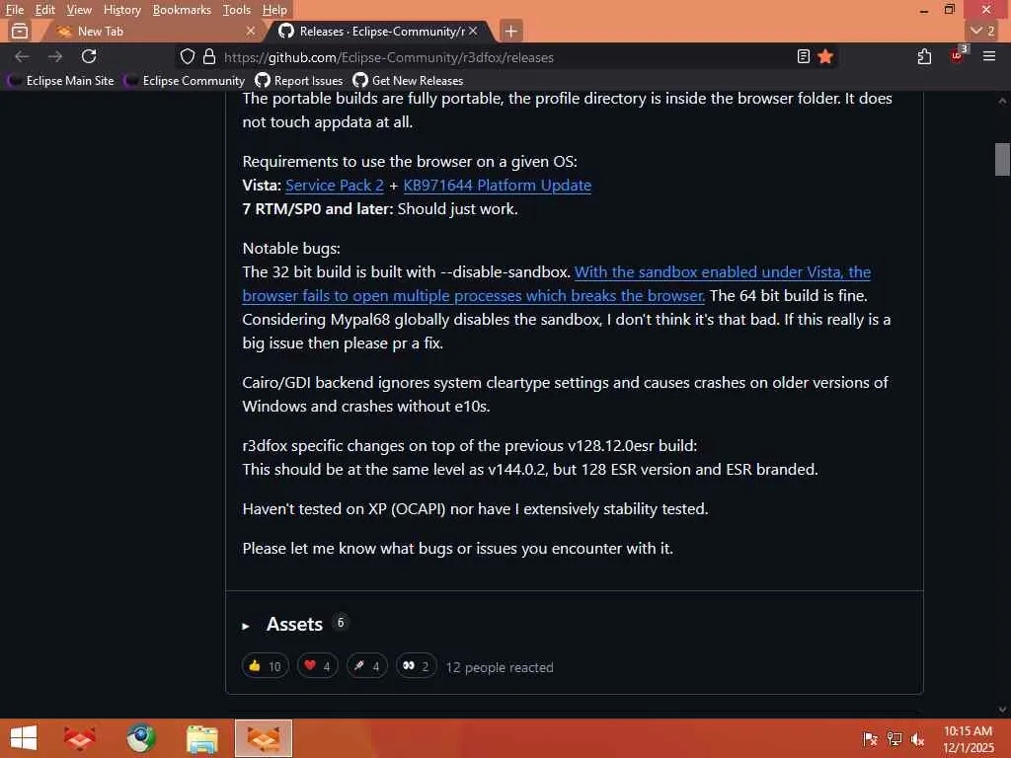Go forward with the forward arrow
The height and width of the screenshot is (758, 1011).
(x=55, y=56)
